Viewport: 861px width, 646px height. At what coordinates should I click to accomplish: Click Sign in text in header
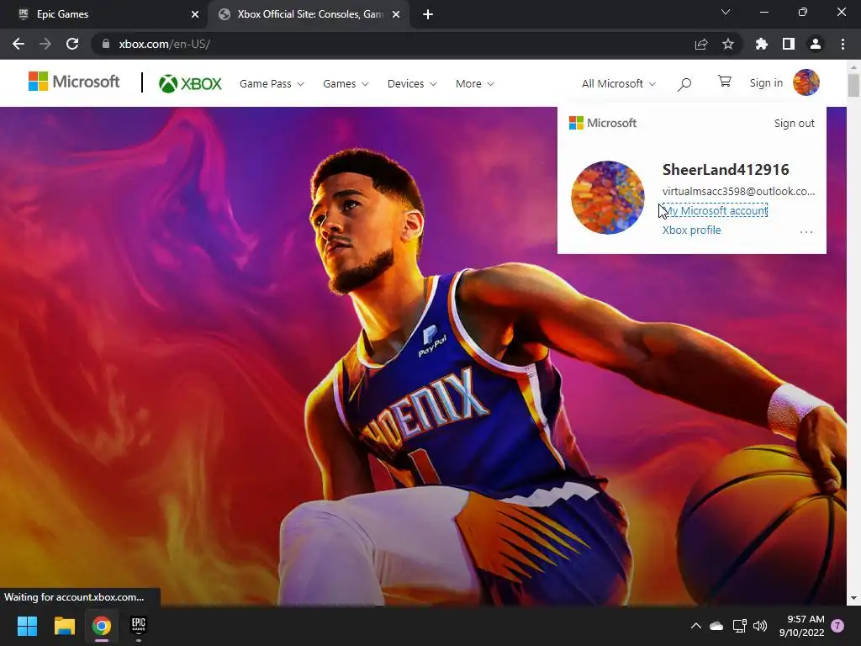(x=766, y=83)
